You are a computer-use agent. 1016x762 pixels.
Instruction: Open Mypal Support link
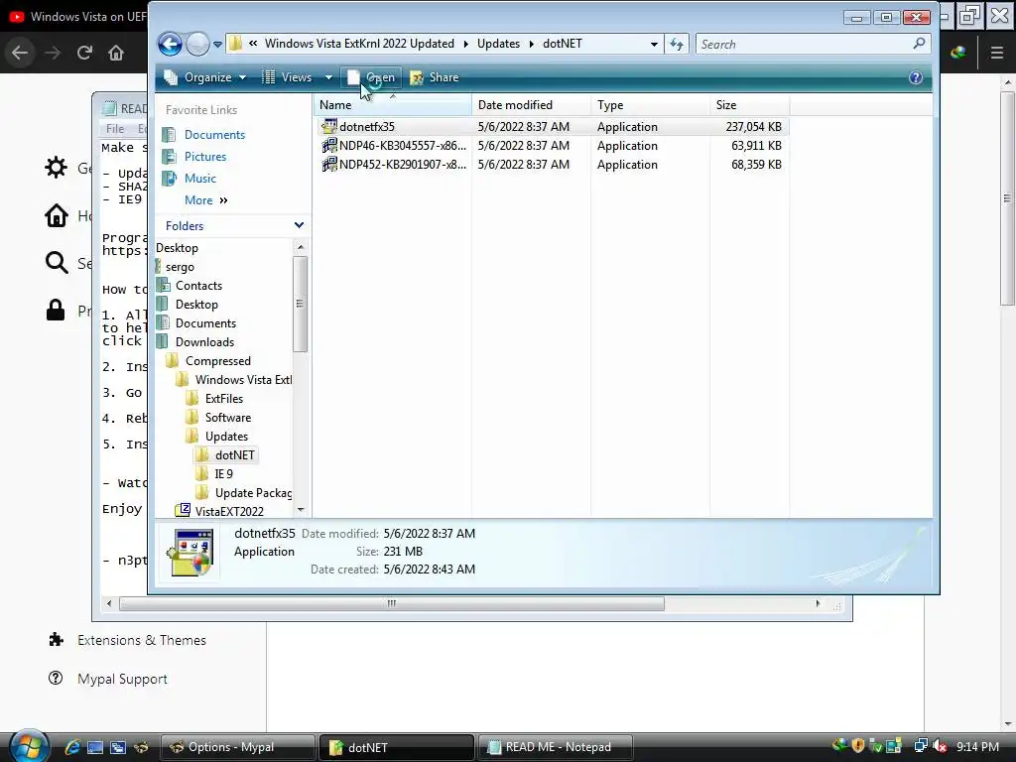[x=122, y=679]
